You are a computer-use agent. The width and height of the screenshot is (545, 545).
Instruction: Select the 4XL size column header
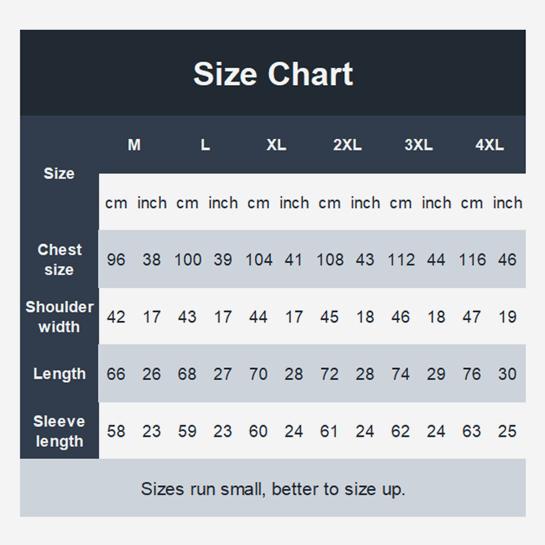pyautogui.click(x=489, y=145)
